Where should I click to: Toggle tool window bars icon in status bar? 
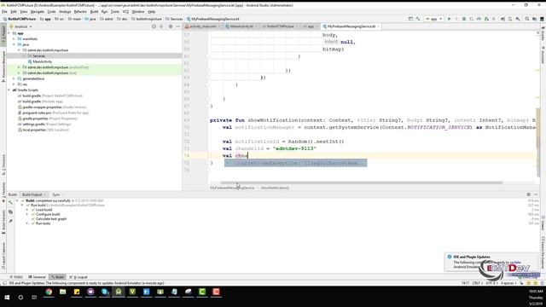(4, 283)
